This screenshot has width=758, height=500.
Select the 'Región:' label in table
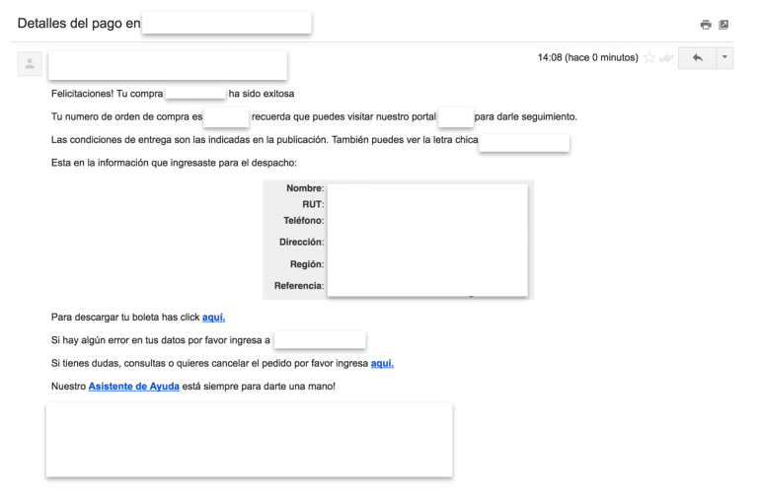point(307,264)
